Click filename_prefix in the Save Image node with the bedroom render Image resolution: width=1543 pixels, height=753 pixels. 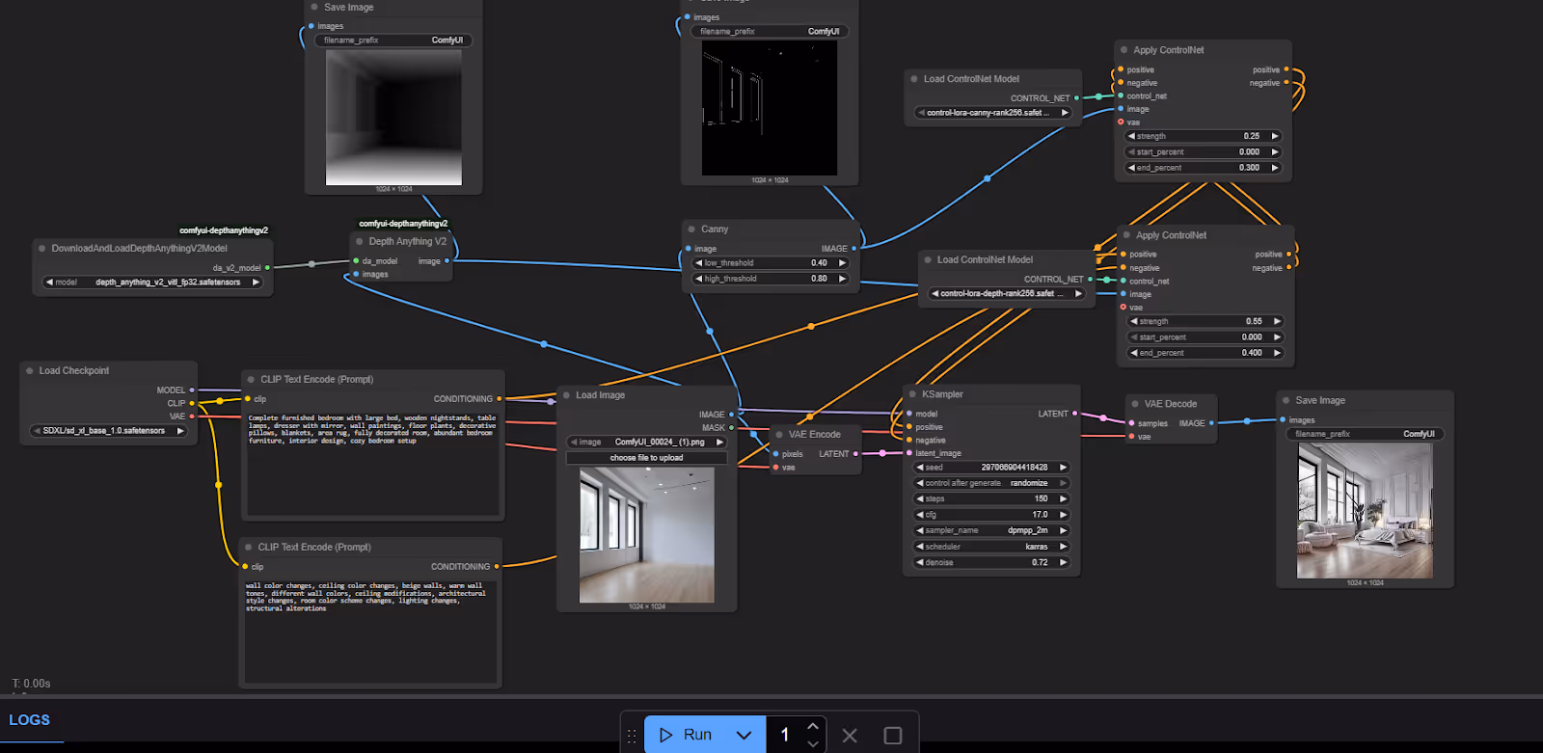click(x=1365, y=435)
